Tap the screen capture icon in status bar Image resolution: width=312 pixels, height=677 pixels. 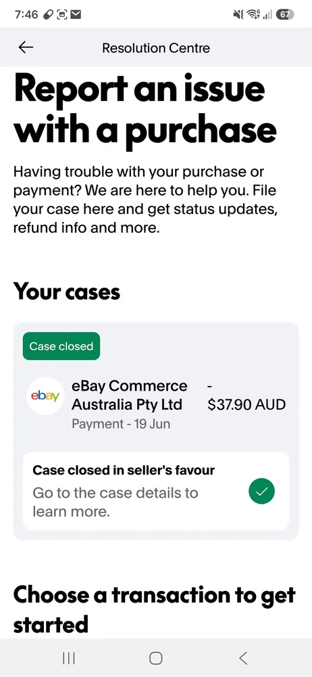click(x=62, y=15)
